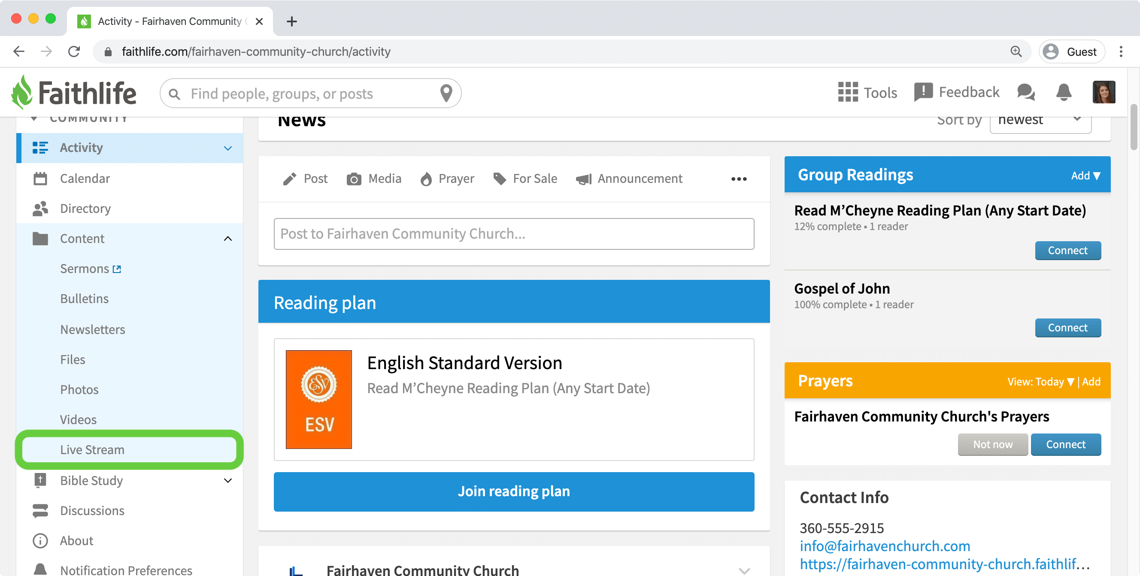This screenshot has width=1140, height=576.
Task: Collapse the Content section chevron
Action: [x=228, y=239]
